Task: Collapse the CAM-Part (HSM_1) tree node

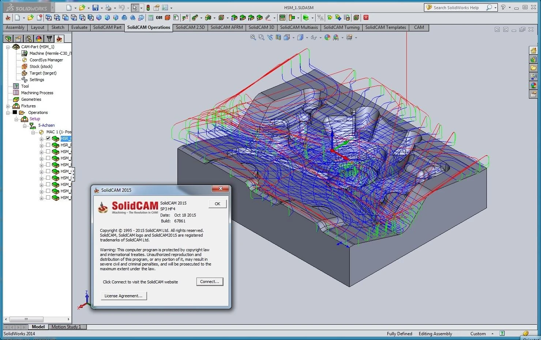Action: tap(8, 47)
